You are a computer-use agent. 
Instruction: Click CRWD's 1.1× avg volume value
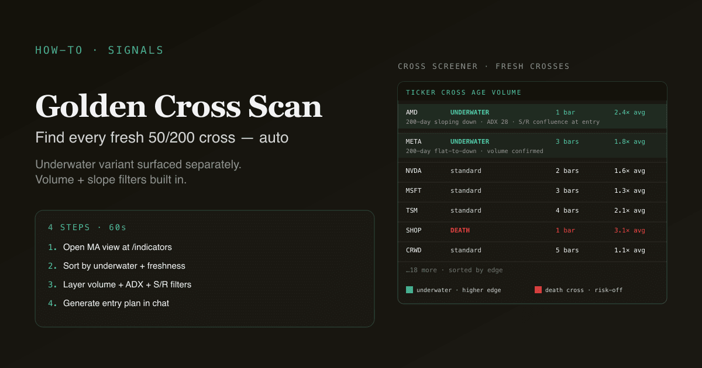(x=629, y=250)
